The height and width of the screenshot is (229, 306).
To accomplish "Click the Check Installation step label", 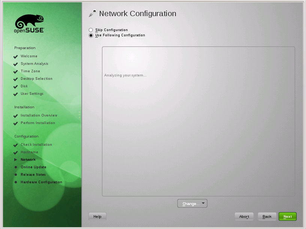I will click(36, 145).
